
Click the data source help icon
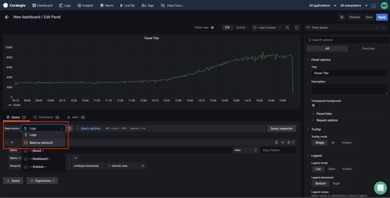(x=70, y=128)
